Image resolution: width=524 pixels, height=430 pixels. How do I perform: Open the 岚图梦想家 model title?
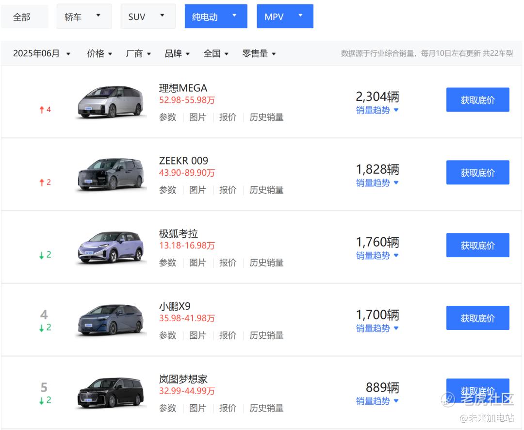[183, 379]
